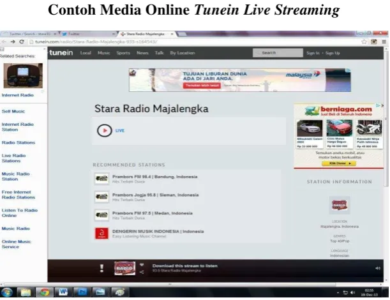The width and height of the screenshot is (390, 300).
Task: Focus the TuneIn Search field
Action: 278,53
